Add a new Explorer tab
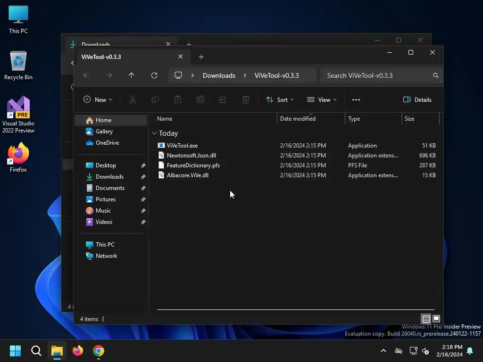The image size is (483, 362). point(201,57)
